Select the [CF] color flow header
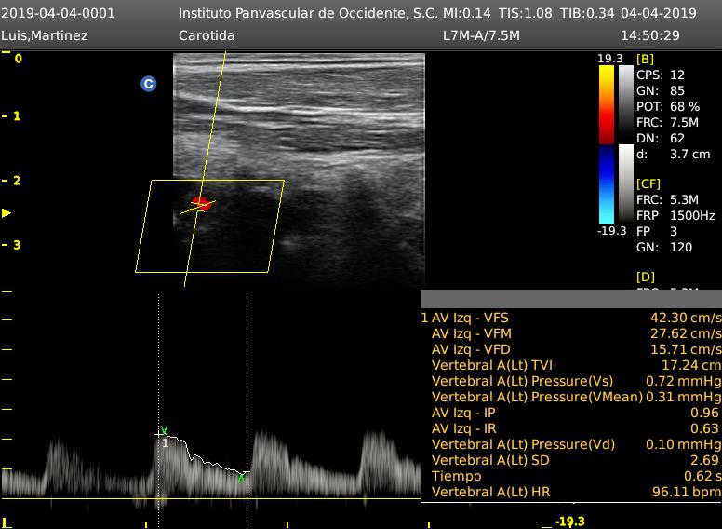 (x=648, y=183)
